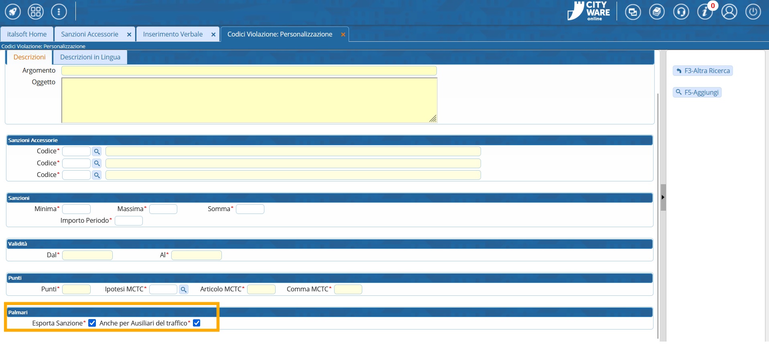Switch to Descrizioni in Lingua tab
769x358 pixels.
coord(90,57)
